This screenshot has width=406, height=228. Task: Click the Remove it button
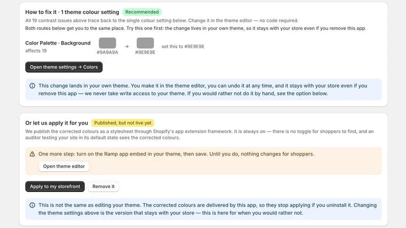tap(104, 186)
